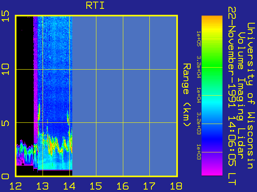Image resolution: width=257 pixels, height=192 pixels.
Task: Click the x-axis label 14
Action: [x=69, y=186]
